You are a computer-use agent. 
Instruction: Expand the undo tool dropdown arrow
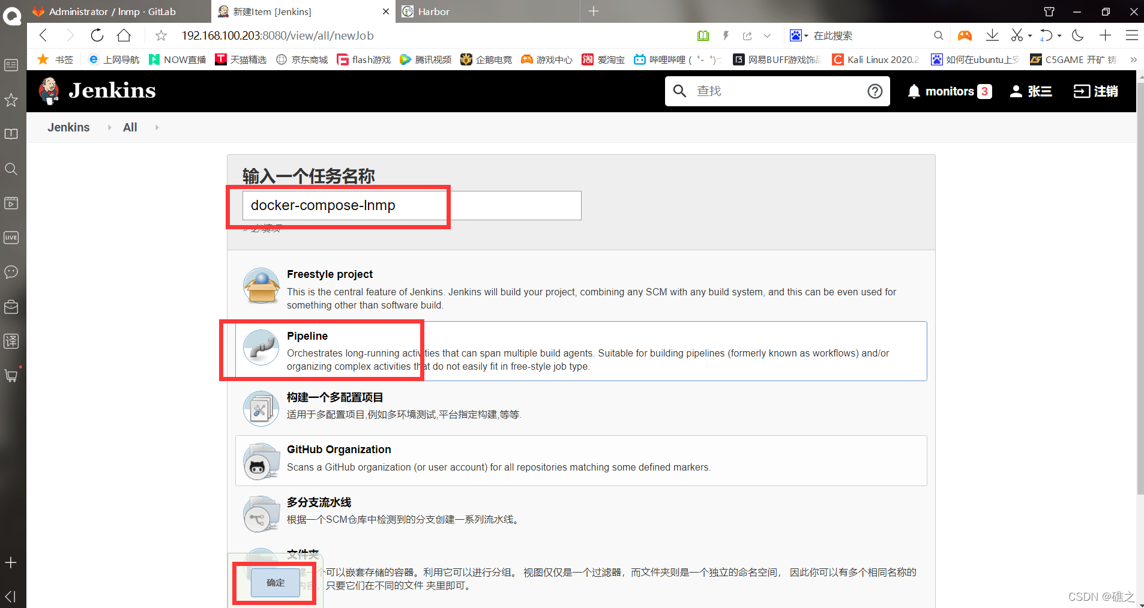tap(1059, 36)
